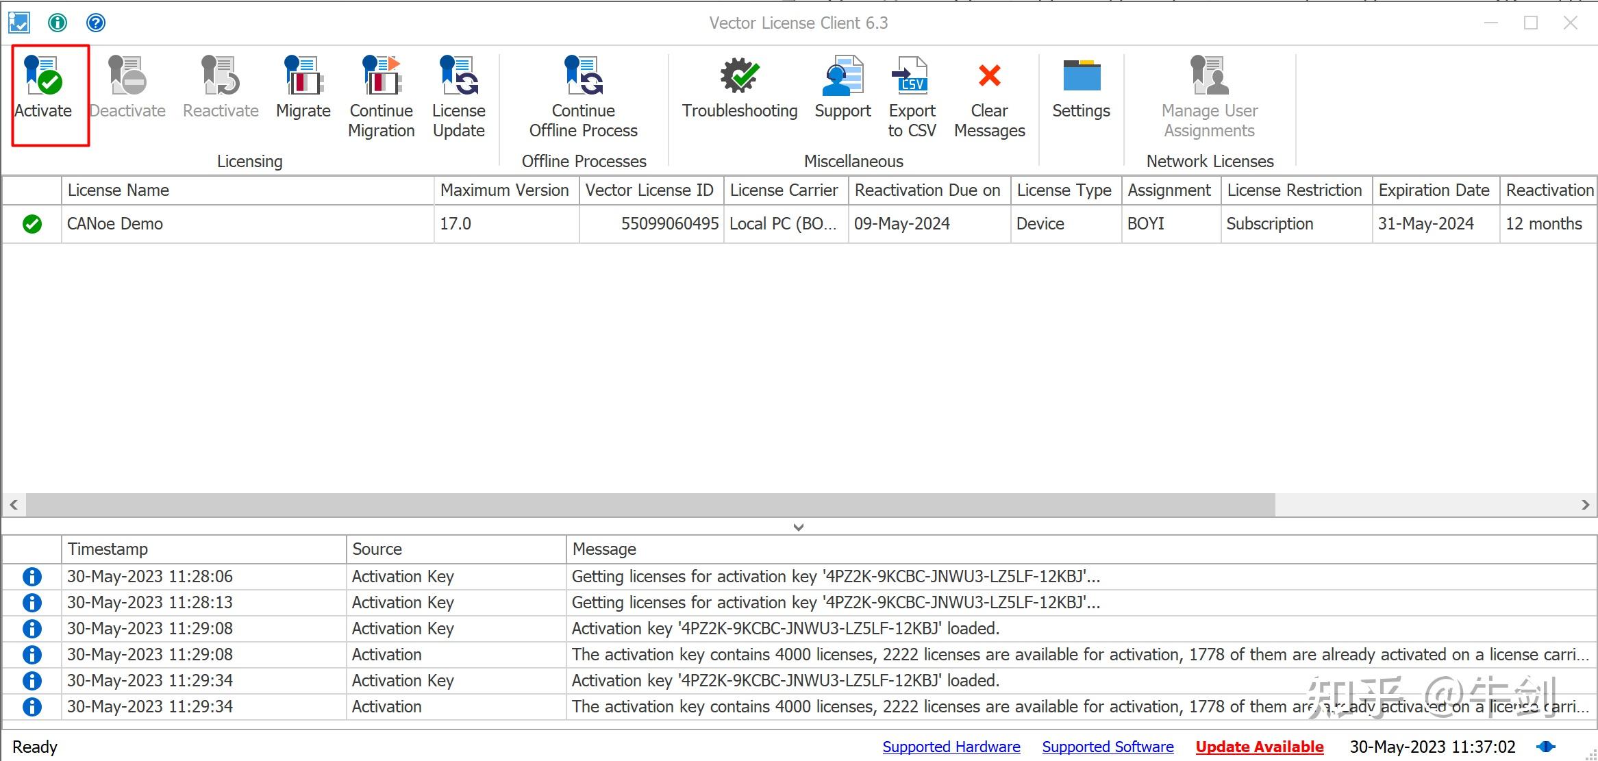The image size is (1598, 761).
Task: Open the Migrate license tool
Action: 303,76
